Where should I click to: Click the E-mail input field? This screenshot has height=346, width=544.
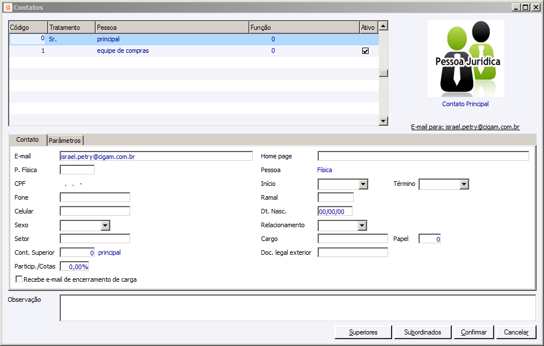point(156,156)
